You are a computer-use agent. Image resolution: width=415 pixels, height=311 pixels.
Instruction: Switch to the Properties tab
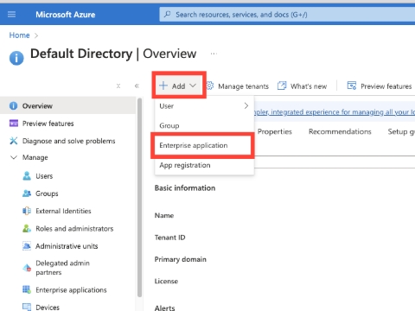(x=275, y=131)
